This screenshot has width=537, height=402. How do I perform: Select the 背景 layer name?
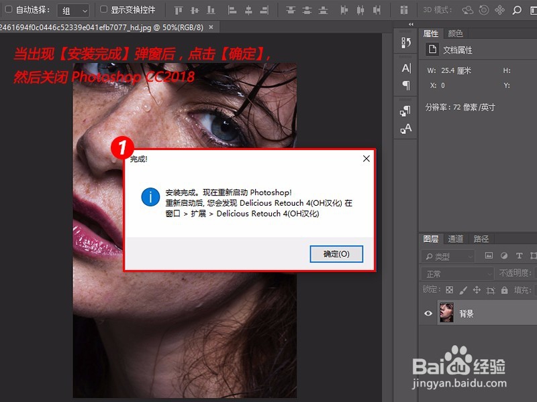click(x=466, y=314)
